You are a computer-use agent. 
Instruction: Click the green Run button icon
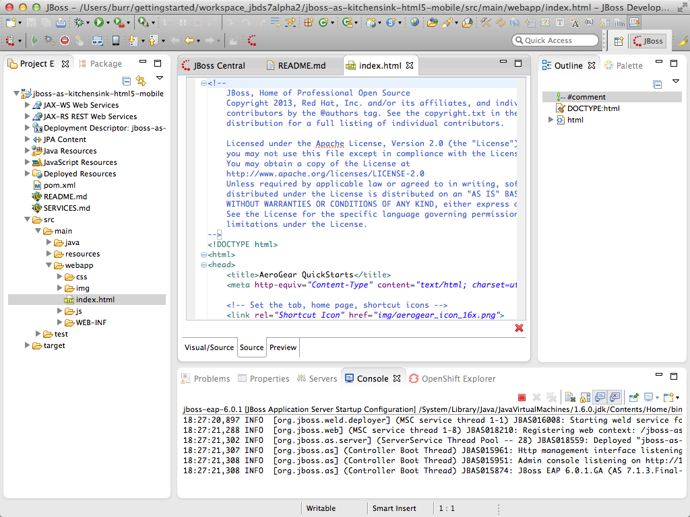(x=98, y=22)
